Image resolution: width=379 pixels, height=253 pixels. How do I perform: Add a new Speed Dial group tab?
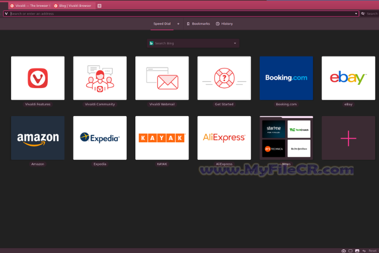click(178, 24)
